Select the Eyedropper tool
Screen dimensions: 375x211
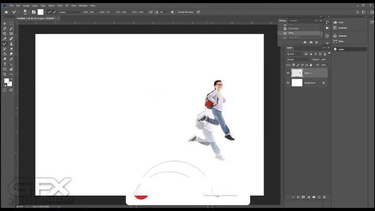click(x=5, y=39)
